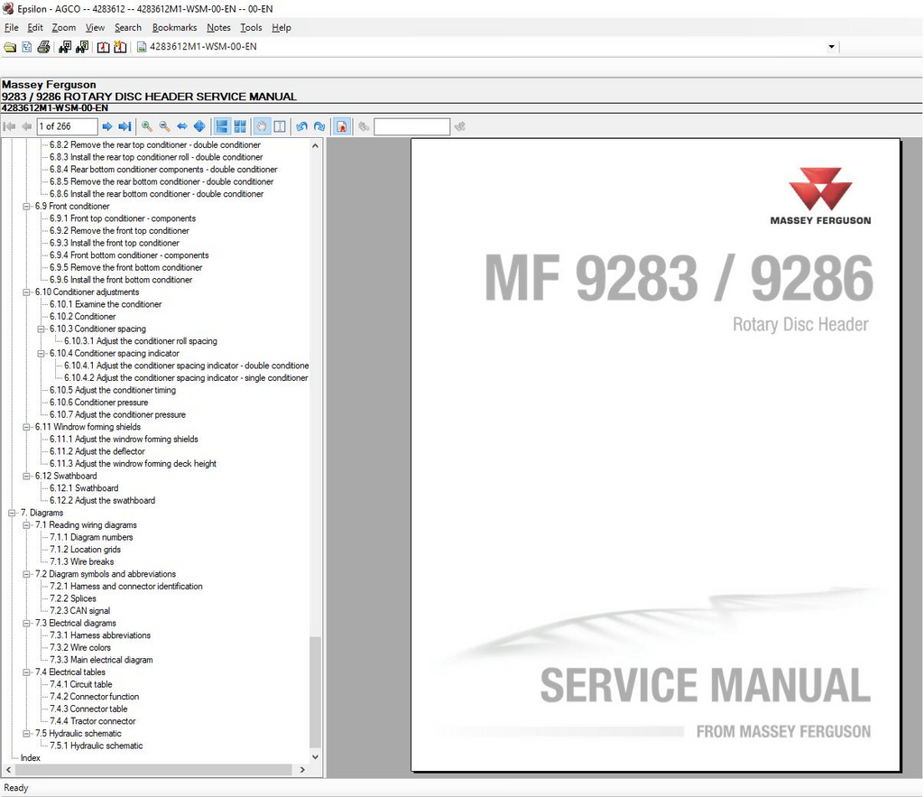Viewport: 924px width, 797px height.
Task: Click the open folder icon
Action: pos(10,47)
